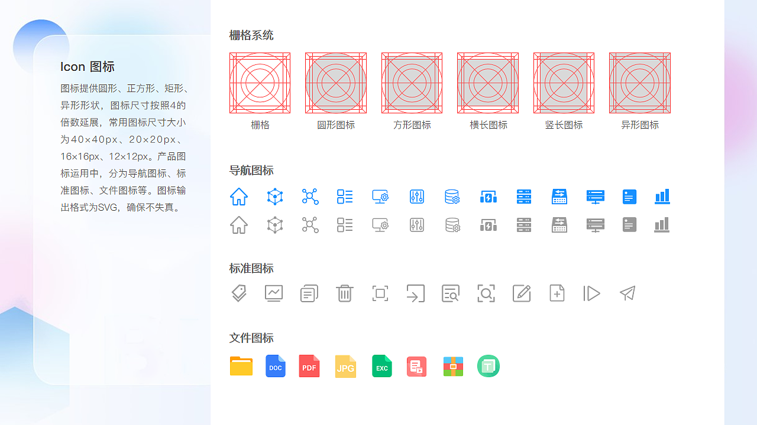Click the blue DOC file icon
The width and height of the screenshot is (757, 425).
276,366
